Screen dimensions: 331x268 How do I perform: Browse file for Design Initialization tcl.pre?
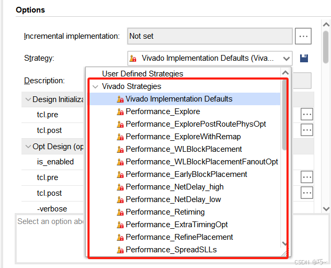coord(307,115)
